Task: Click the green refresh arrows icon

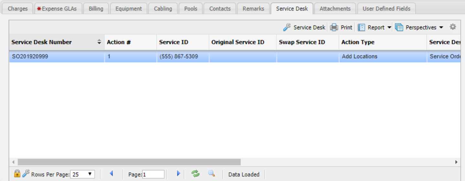Action: (x=195, y=174)
